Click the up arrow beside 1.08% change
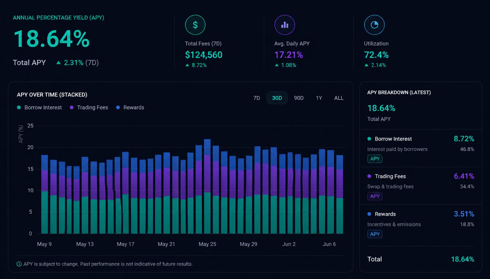This screenshot has width=490, height=279. tap(277, 65)
